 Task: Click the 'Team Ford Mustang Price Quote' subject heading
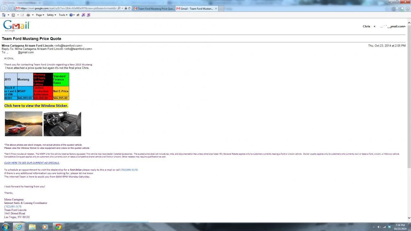click(x=32, y=39)
